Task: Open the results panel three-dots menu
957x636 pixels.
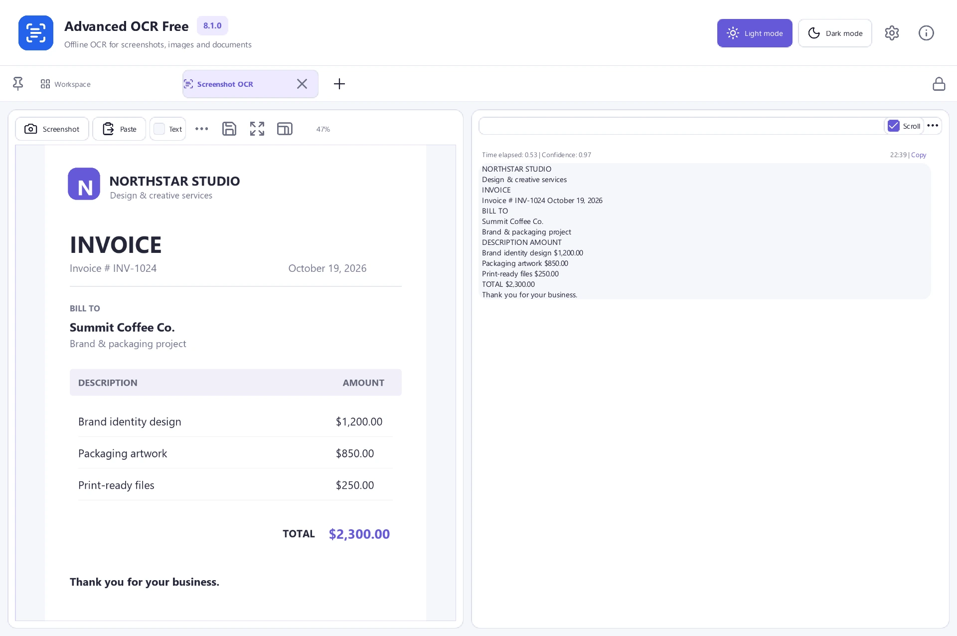Action: 933,126
